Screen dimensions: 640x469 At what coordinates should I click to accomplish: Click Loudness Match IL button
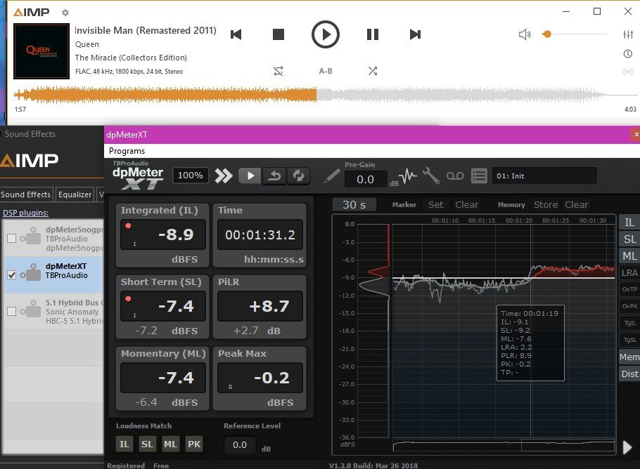pos(124,444)
